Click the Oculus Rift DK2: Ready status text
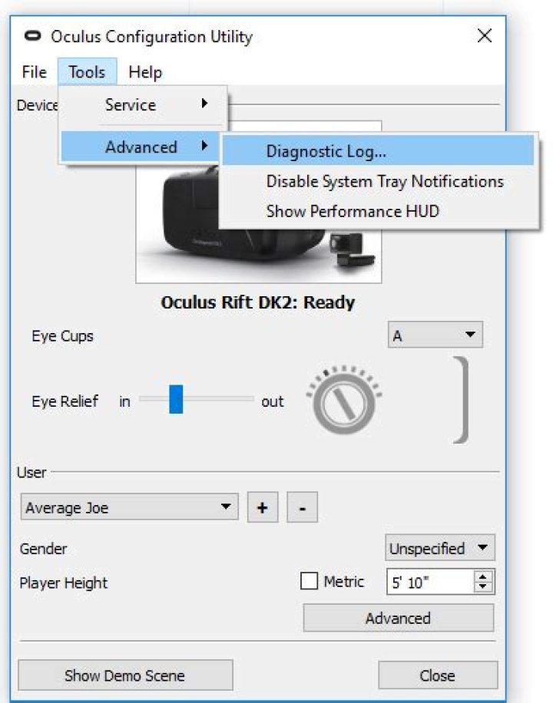Screen dimensions: 553x703 [258, 302]
